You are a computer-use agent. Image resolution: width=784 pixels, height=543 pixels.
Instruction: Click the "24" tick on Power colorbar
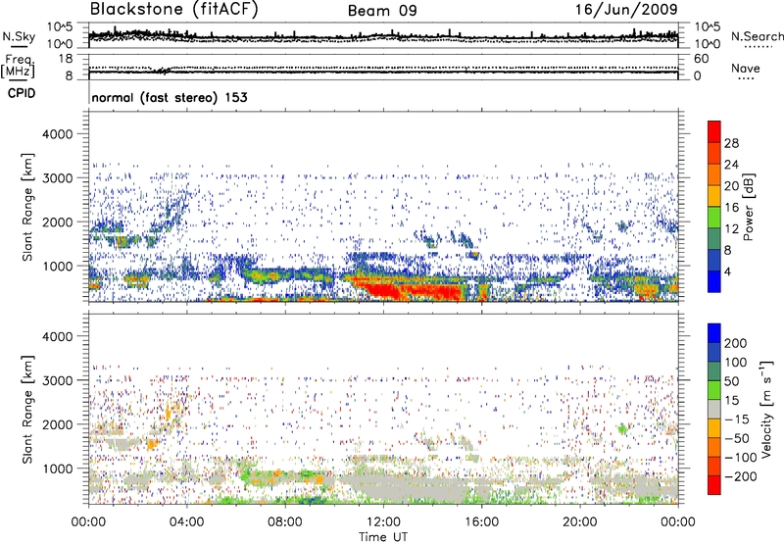(x=731, y=165)
